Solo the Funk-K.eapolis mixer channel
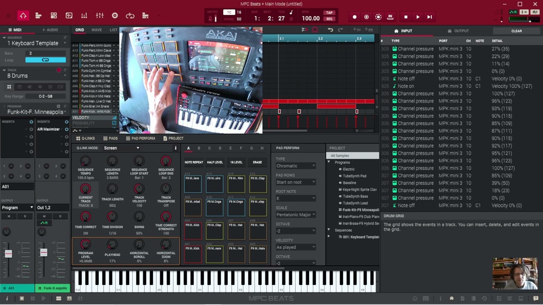 60,216
